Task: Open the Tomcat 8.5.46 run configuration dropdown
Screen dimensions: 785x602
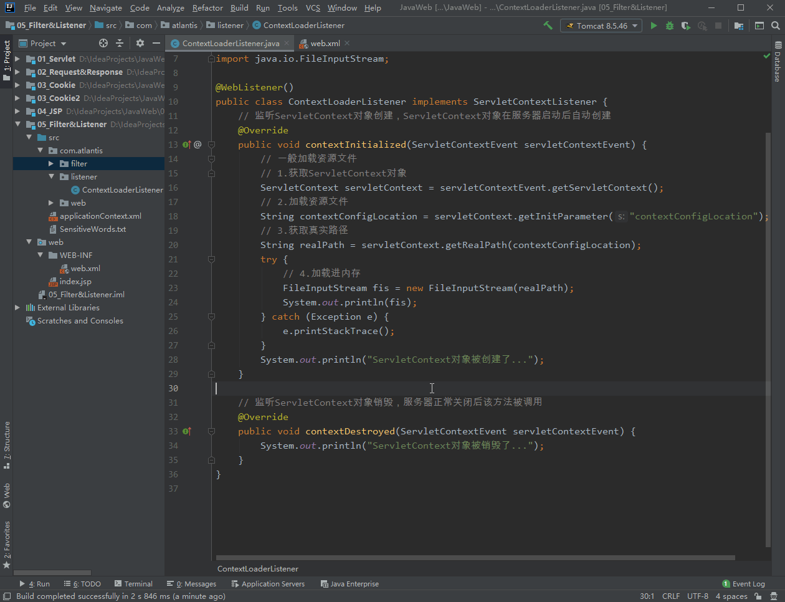Action: pos(601,26)
